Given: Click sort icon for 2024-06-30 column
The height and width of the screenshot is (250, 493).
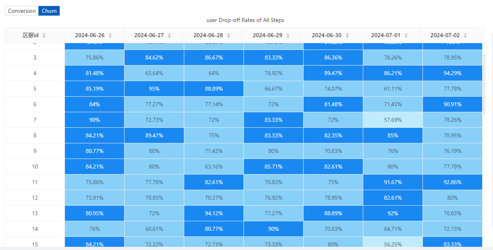Looking at the screenshot, I should point(347,36).
